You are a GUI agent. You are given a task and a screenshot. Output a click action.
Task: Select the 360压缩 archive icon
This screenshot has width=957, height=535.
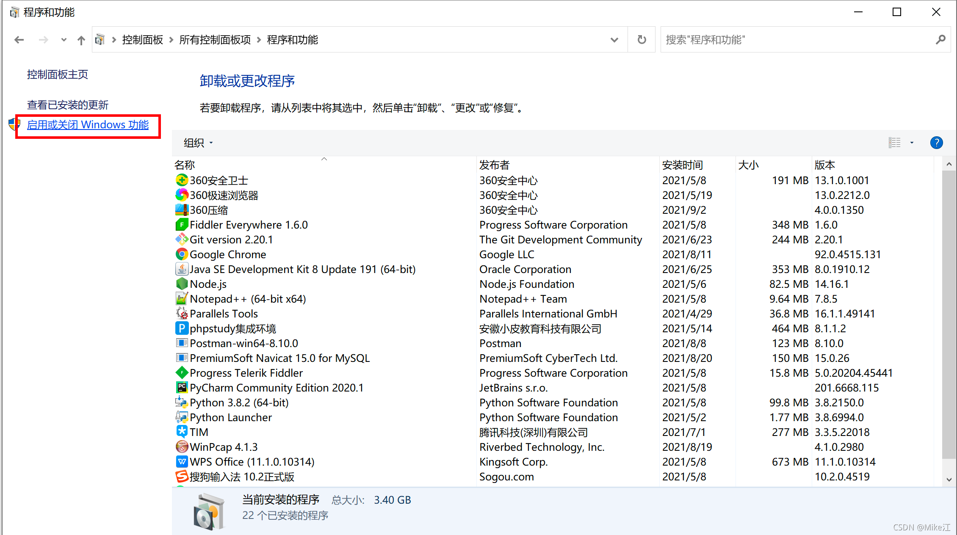[182, 210]
